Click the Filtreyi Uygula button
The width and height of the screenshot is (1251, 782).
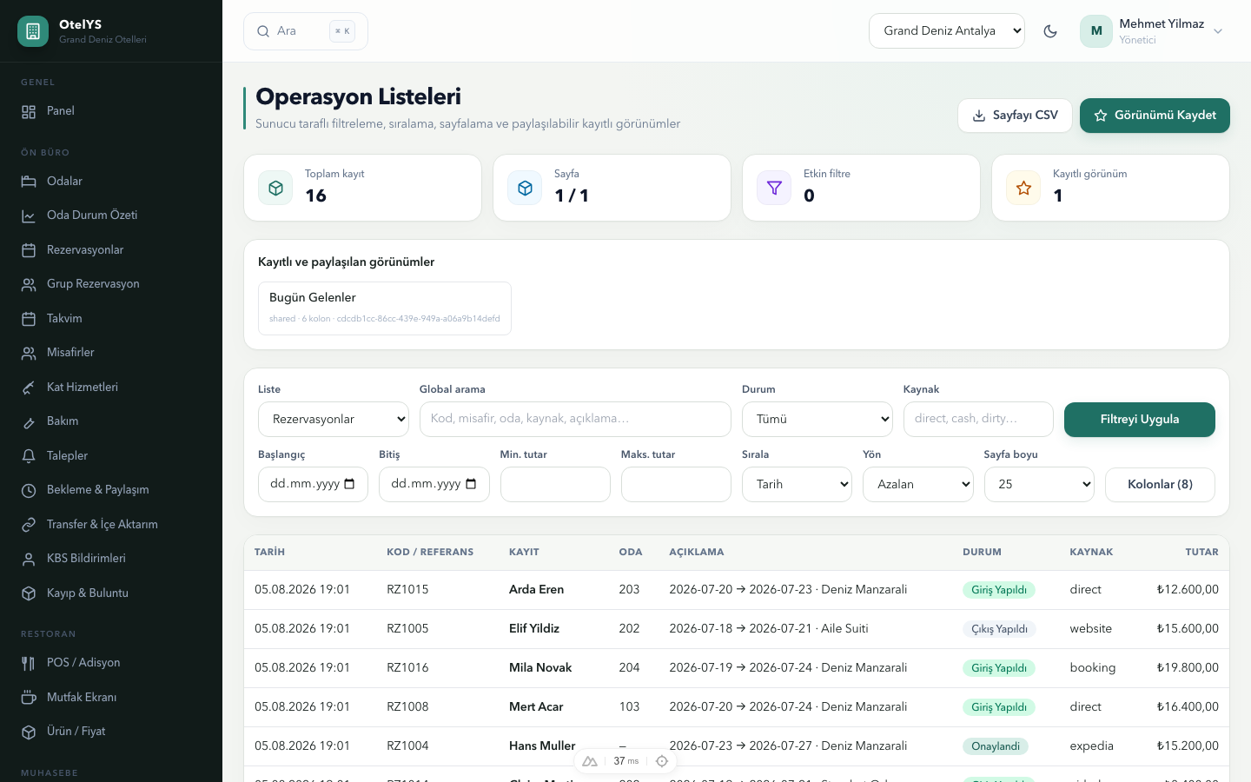tap(1140, 420)
